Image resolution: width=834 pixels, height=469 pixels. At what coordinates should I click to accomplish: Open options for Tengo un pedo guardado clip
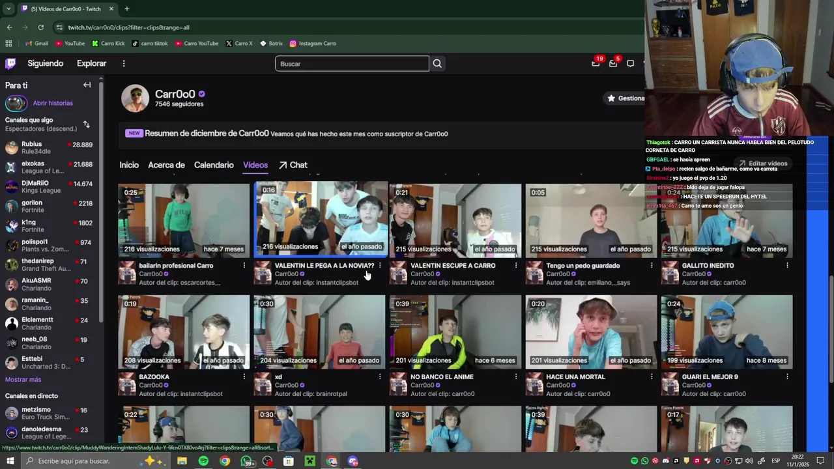point(652,266)
